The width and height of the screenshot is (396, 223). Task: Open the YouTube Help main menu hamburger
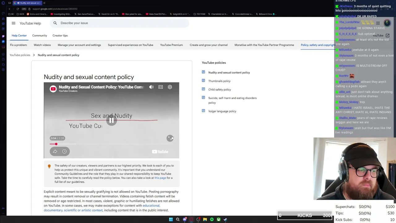(x=13, y=23)
